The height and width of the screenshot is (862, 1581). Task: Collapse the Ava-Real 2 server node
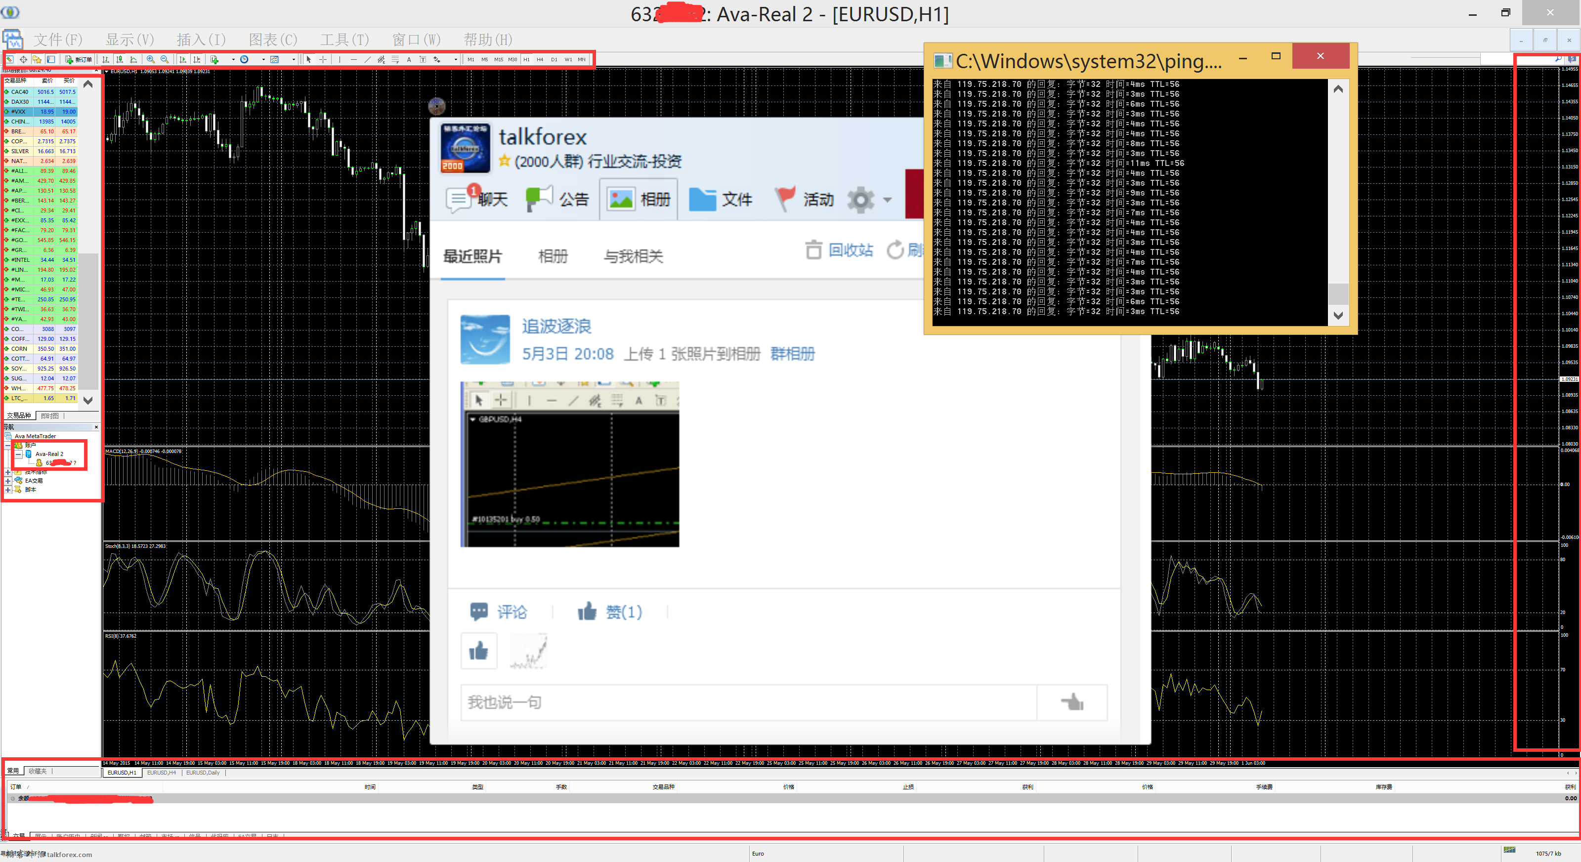(x=18, y=454)
